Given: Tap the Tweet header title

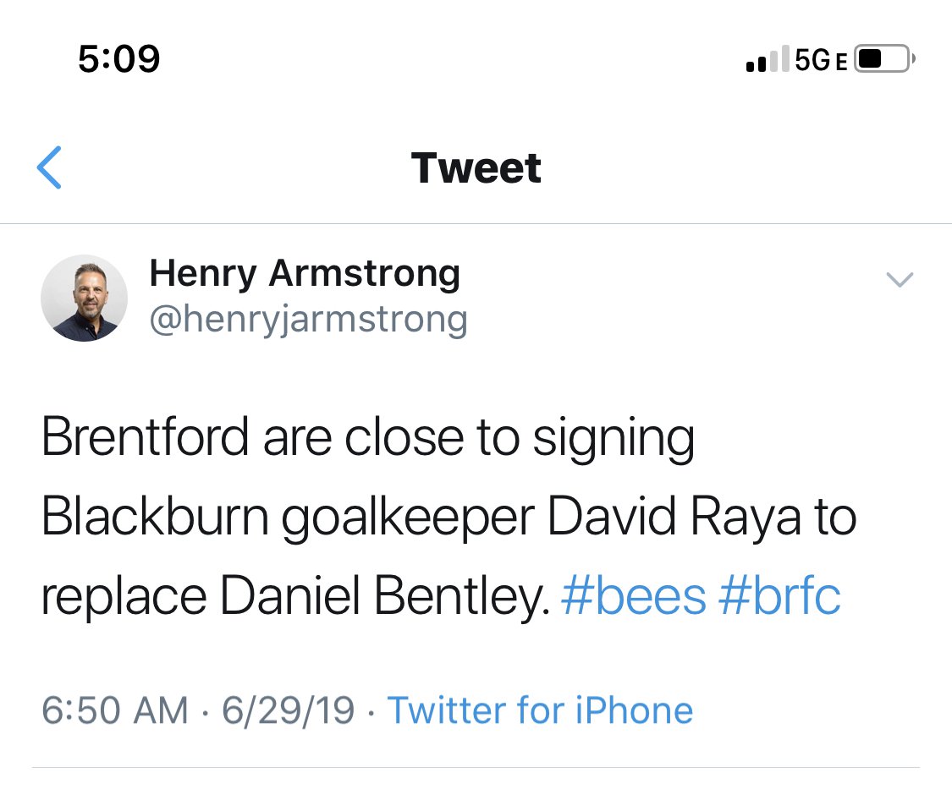Looking at the screenshot, I should pos(476,167).
